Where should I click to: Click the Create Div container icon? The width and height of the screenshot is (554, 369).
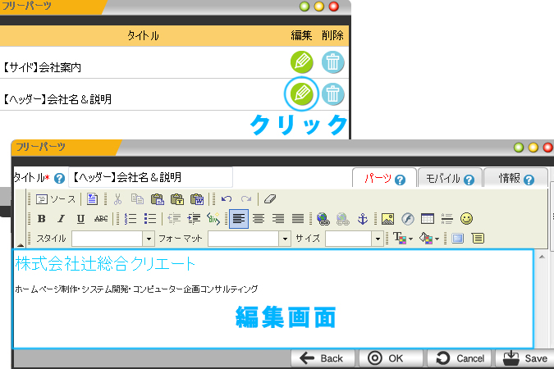tap(213, 219)
